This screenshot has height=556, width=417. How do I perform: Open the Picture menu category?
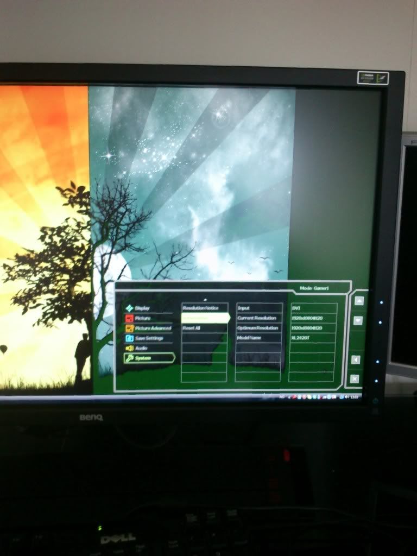click(148, 318)
